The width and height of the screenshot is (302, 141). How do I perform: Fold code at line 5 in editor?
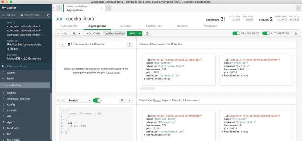pyautogui.click(x=63, y=123)
